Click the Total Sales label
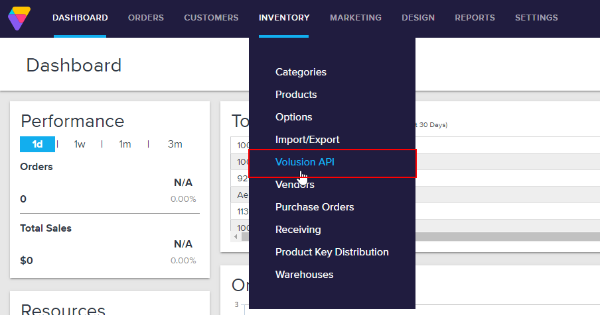Image resolution: width=600 pixels, height=315 pixels. point(46,228)
